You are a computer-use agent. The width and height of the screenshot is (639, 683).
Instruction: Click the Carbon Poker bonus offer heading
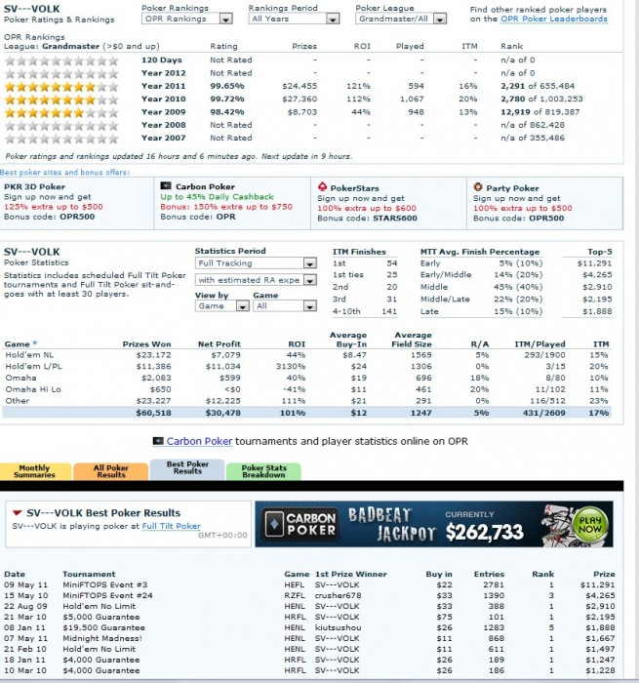click(x=205, y=186)
